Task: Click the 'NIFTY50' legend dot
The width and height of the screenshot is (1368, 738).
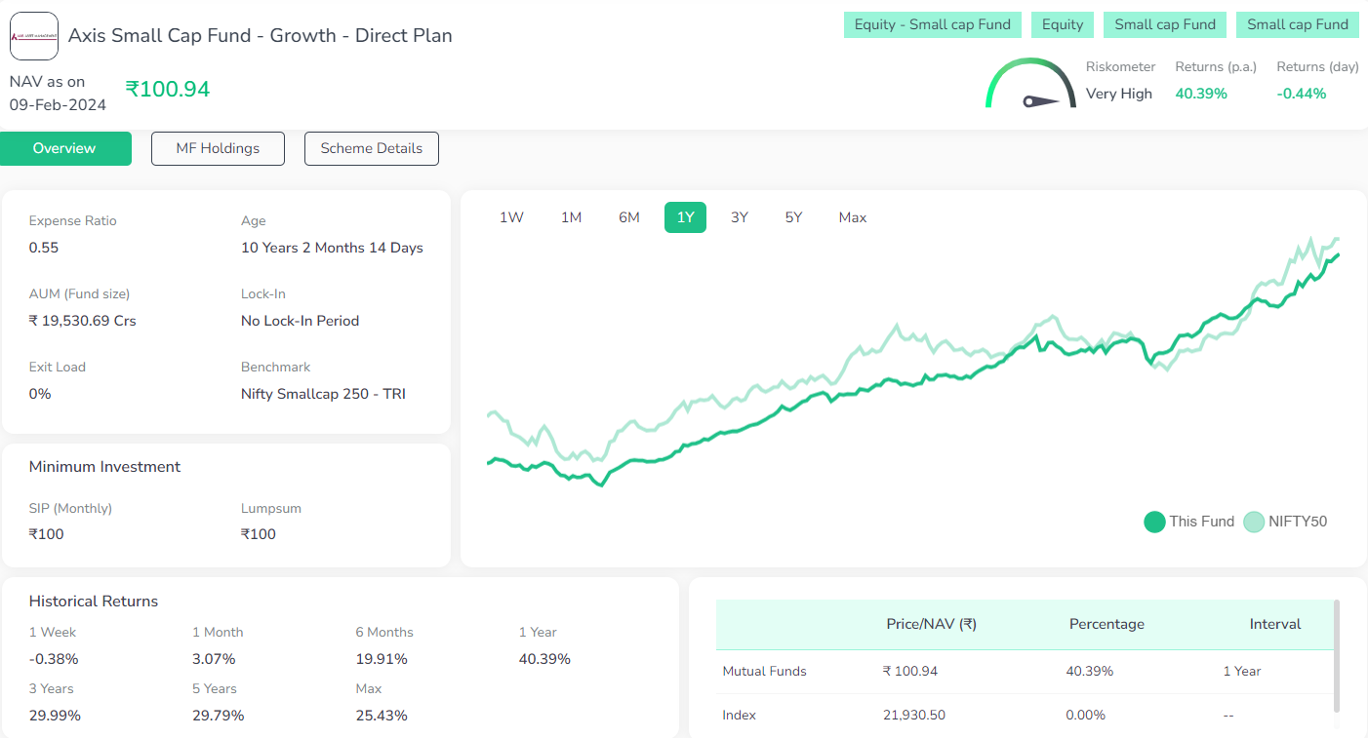Action: (1254, 522)
